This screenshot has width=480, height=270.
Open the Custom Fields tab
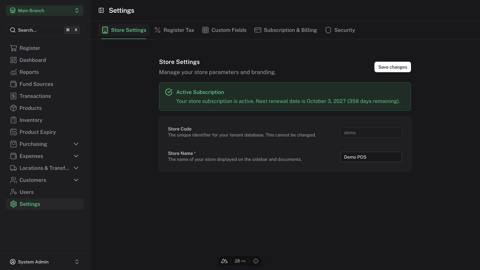(x=224, y=30)
